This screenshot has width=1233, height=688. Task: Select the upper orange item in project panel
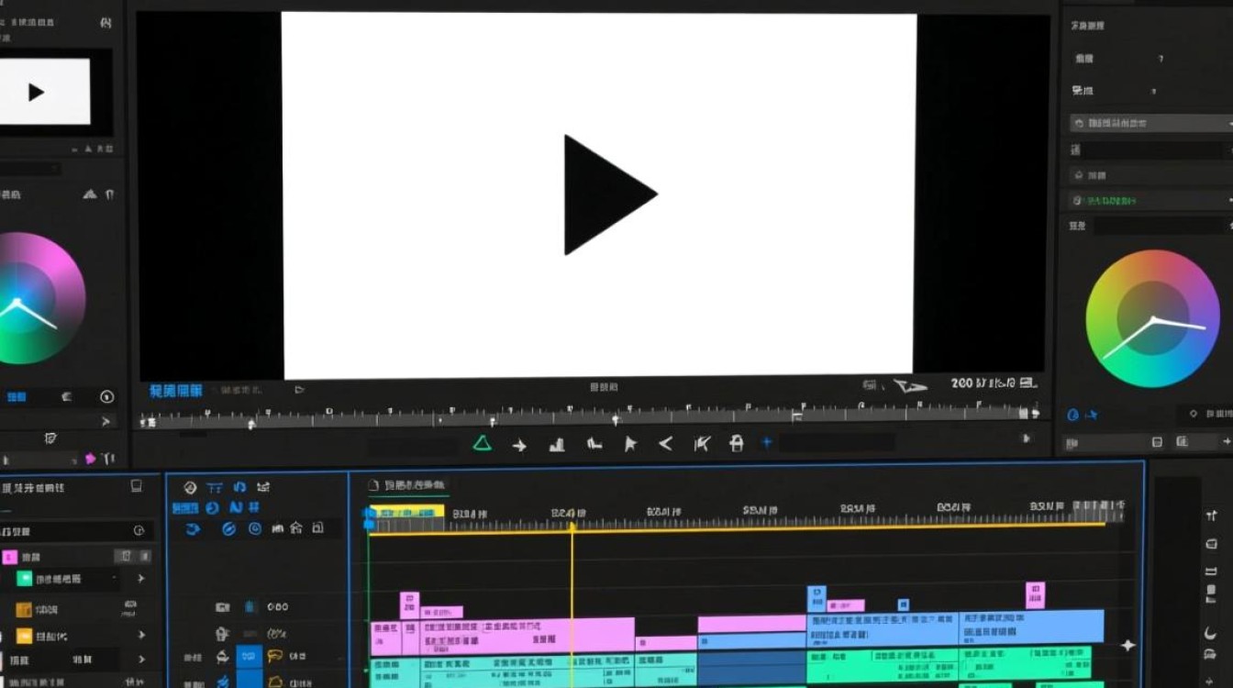click(24, 609)
